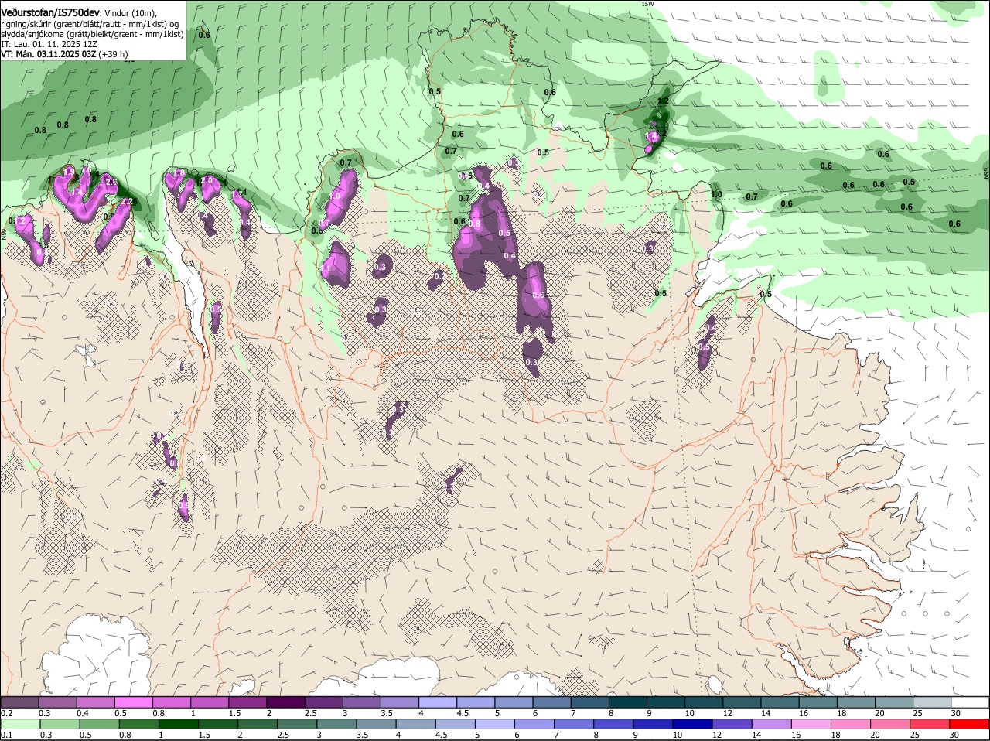Select the 0.4 legend label on snow scale
The height and width of the screenshot is (741, 990).
coord(82,713)
